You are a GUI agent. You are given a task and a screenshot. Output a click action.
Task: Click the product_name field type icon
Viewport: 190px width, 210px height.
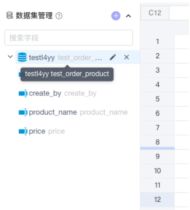point(23,112)
